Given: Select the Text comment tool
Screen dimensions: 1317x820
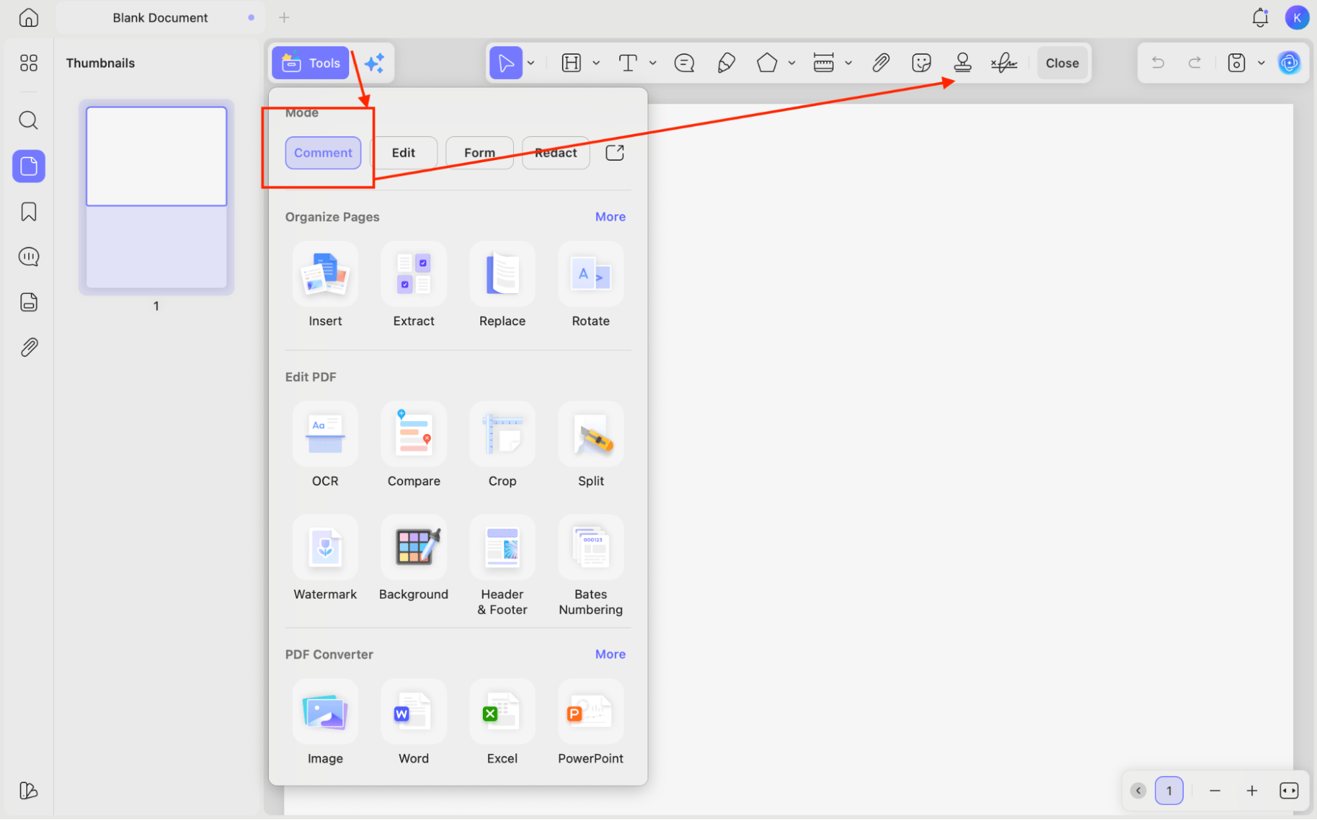Looking at the screenshot, I should [x=628, y=63].
